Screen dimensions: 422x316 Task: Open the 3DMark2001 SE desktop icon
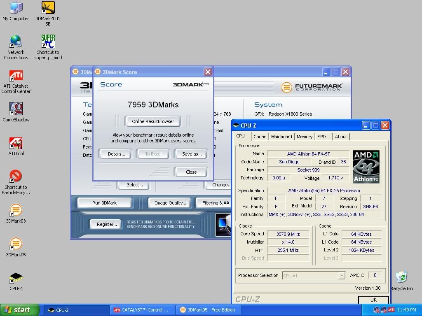point(48,8)
